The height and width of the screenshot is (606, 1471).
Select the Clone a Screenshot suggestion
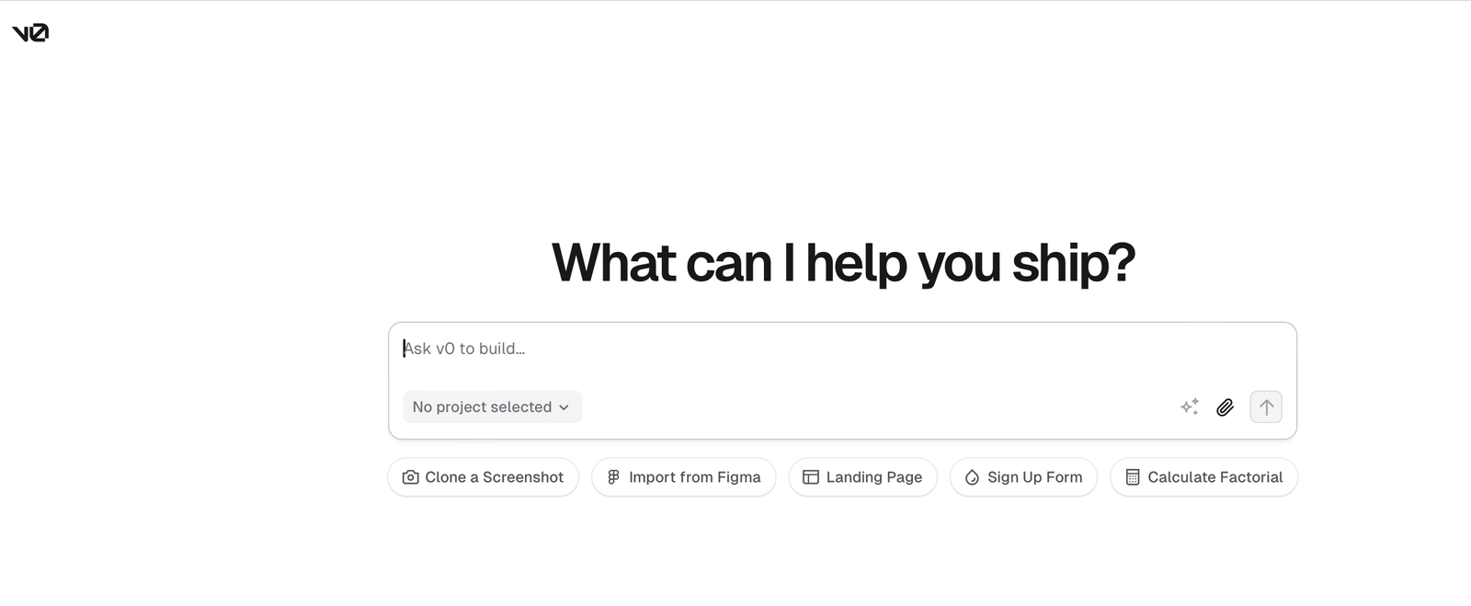483,477
